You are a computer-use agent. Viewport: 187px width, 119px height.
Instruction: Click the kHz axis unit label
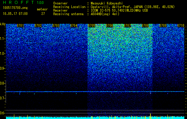[3, 24]
